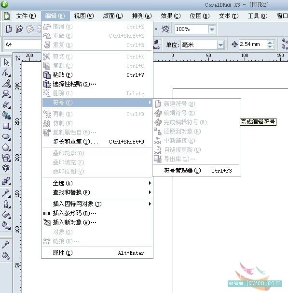Click the snap/app launcher 燚 toolbar icon

point(165,29)
